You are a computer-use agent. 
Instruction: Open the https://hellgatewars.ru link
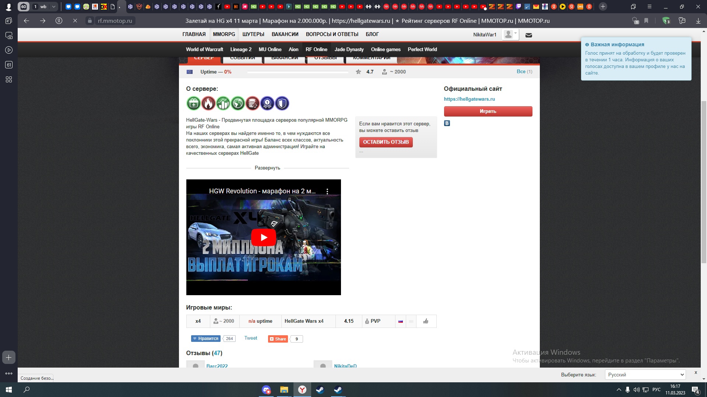point(469,99)
